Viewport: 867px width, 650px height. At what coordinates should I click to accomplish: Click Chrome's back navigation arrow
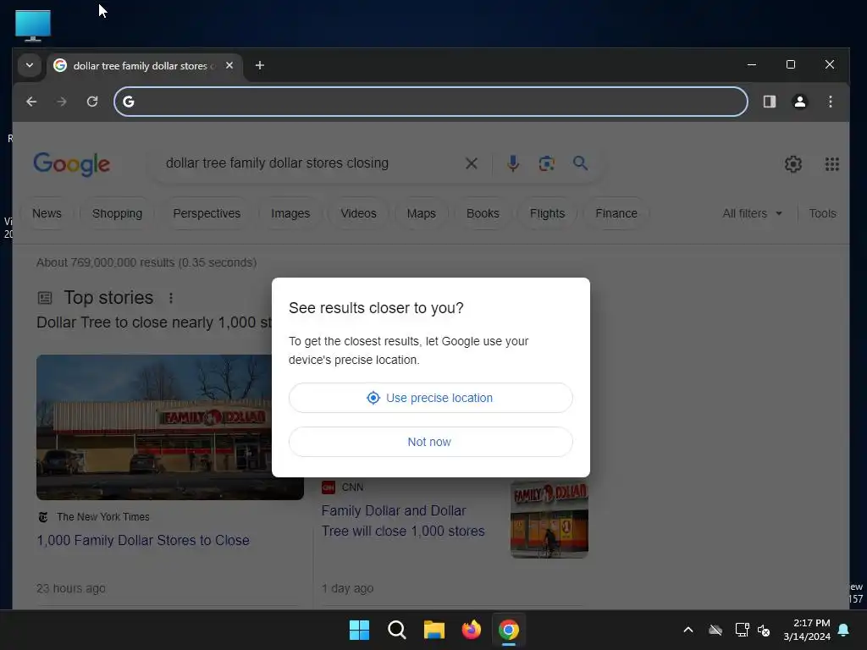coord(31,102)
